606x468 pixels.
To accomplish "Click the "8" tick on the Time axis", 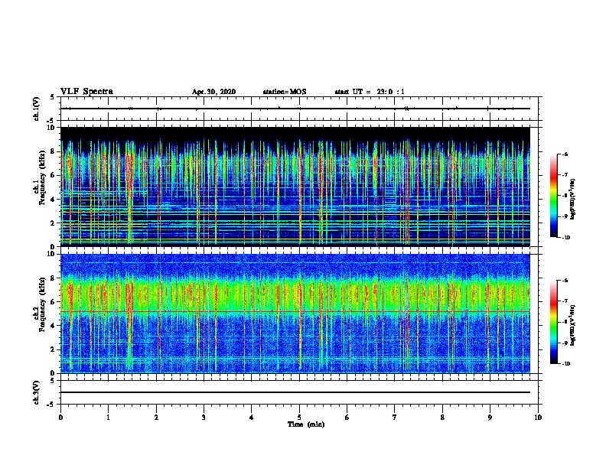I will [442, 418].
